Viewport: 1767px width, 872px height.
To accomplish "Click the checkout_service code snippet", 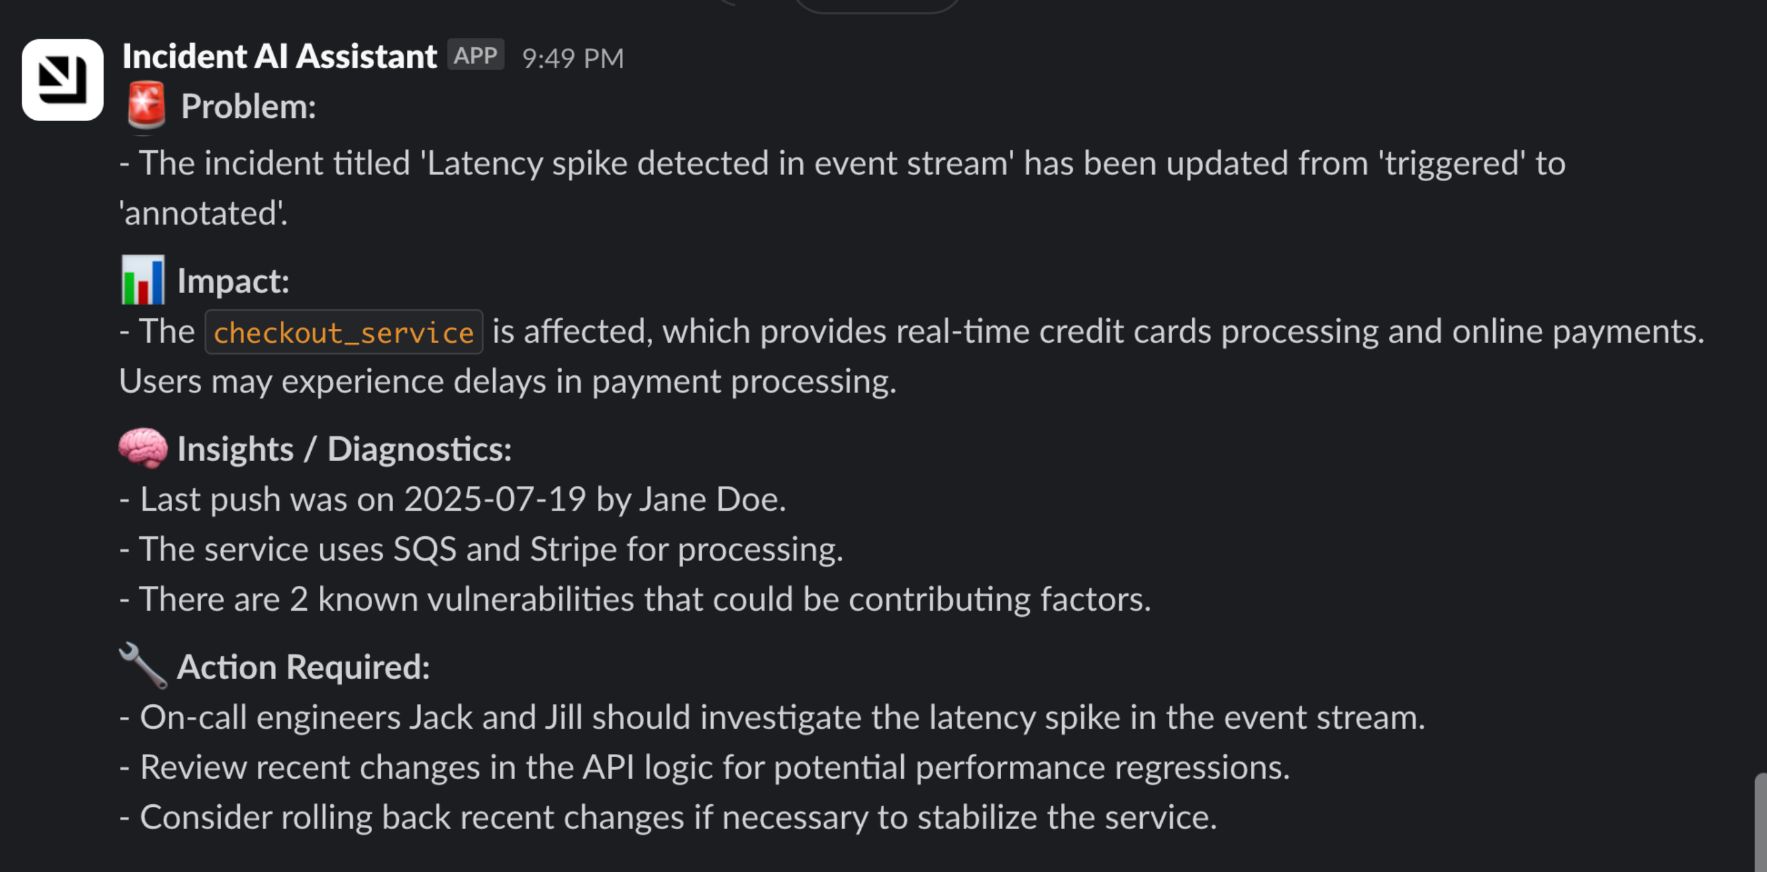I will (x=343, y=333).
